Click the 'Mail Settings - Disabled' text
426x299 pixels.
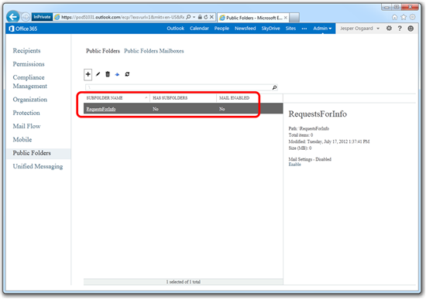(x=310, y=159)
